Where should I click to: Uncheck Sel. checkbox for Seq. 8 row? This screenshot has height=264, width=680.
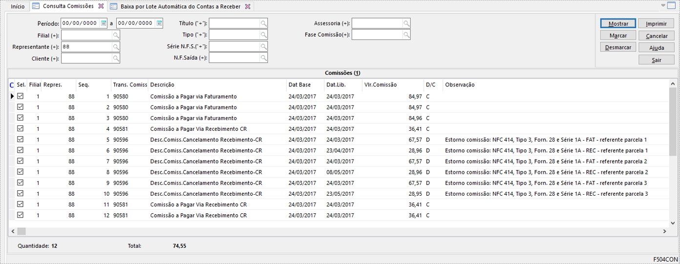click(21, 172)
